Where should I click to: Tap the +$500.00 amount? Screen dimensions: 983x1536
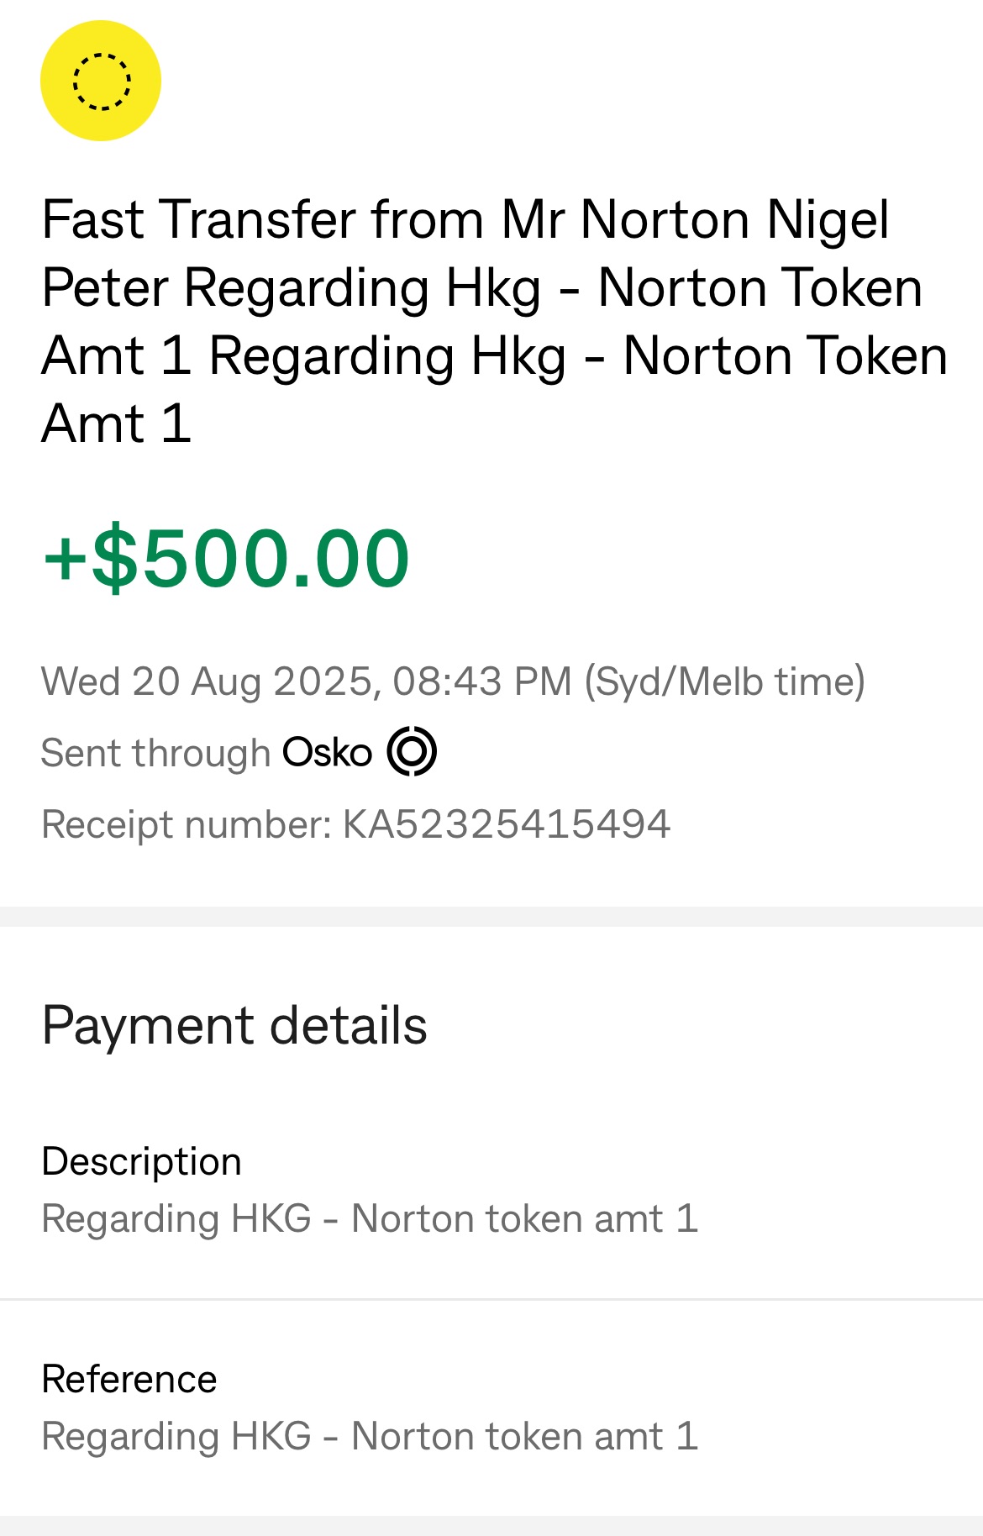click(226, 558)
